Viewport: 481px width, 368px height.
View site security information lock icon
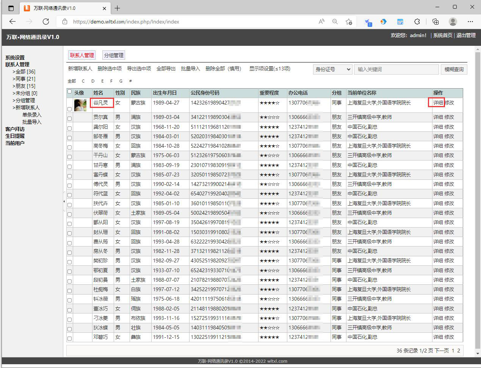(65, 22)
